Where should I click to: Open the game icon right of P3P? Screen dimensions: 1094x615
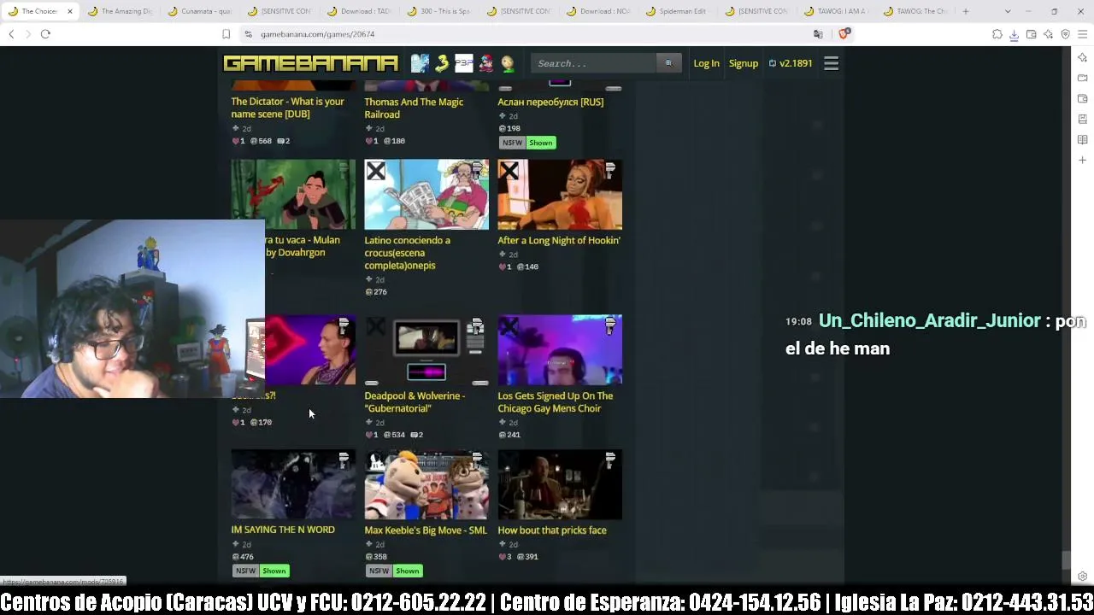[x=485, y=63]
